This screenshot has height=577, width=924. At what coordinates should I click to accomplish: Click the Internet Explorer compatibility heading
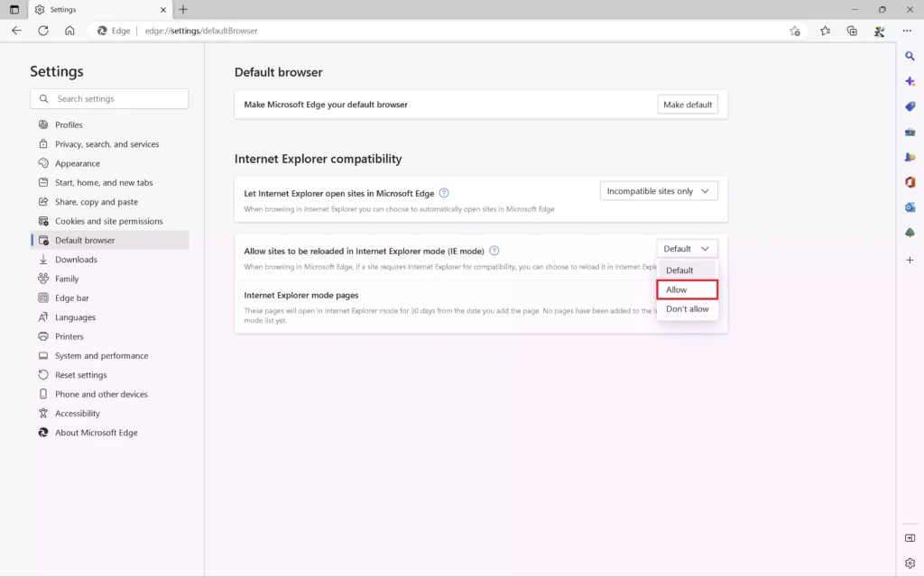tap(319, 159)
